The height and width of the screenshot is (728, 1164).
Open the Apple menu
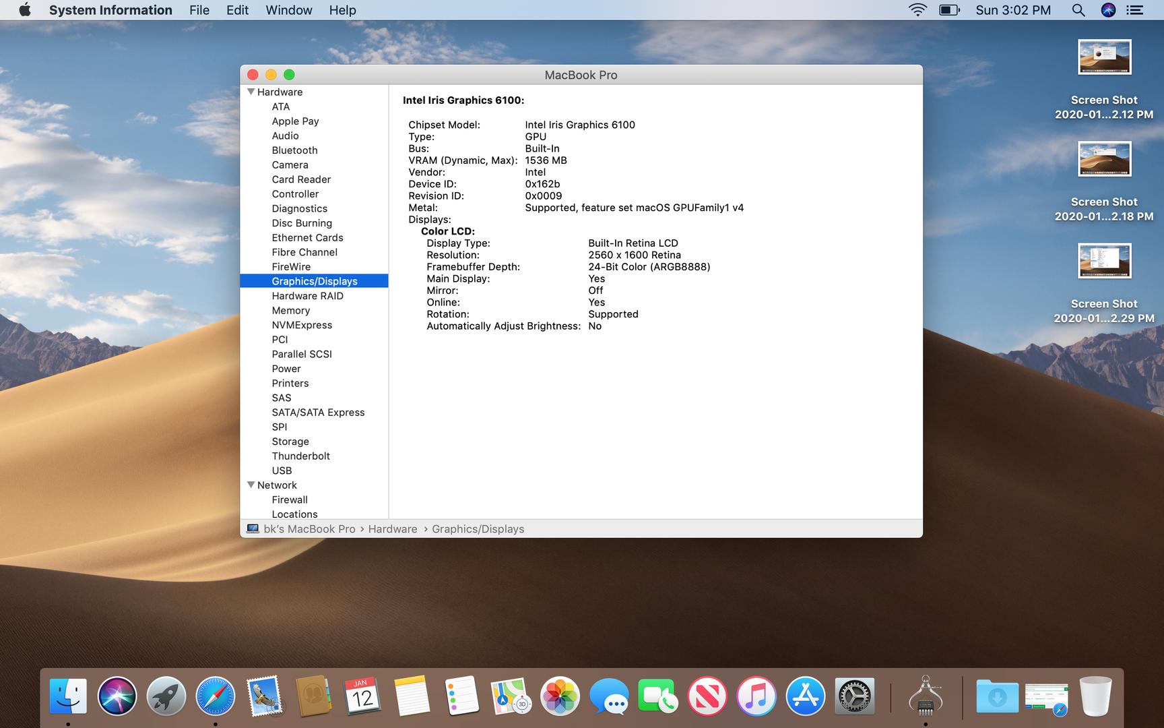(x=25, y=10)
